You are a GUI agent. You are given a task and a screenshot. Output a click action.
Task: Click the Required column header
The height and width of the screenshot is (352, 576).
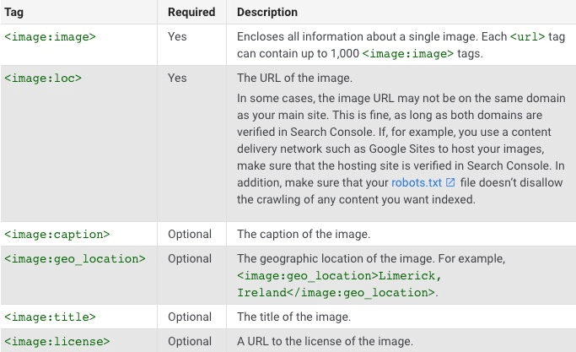pos(191,12)
